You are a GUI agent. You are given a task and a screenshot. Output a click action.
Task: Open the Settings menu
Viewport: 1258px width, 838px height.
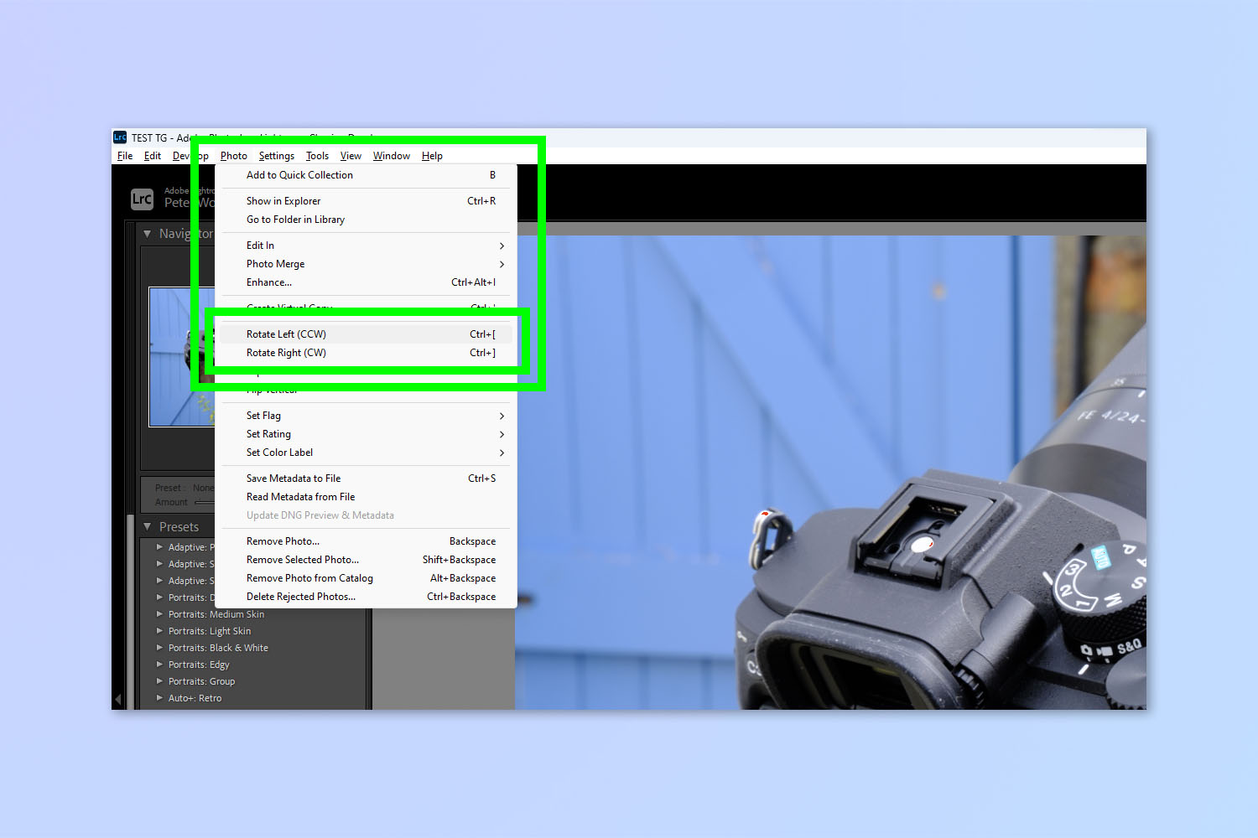277,156
